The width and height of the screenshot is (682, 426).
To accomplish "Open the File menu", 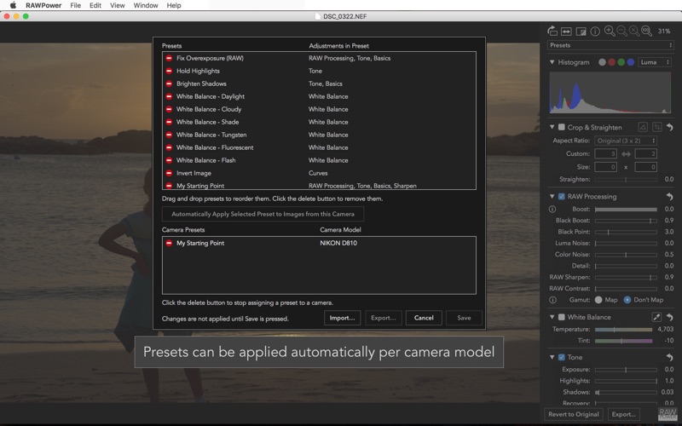I will tap(76, 5).
